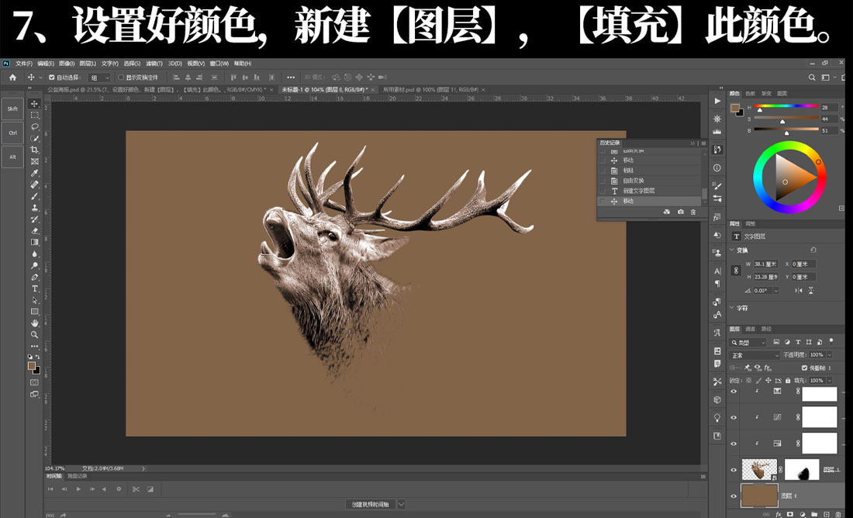
Task: Open the opacity 100% dropdown arrow
Action: (x=830, y=354)
